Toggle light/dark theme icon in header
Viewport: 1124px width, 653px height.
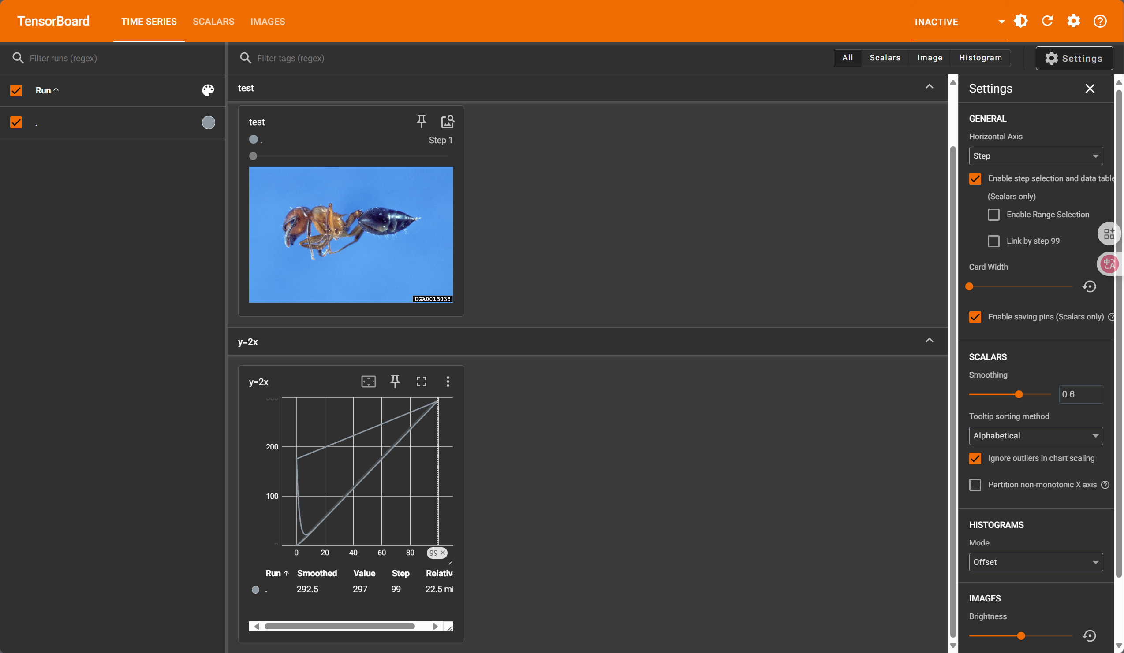(1021, 21)
